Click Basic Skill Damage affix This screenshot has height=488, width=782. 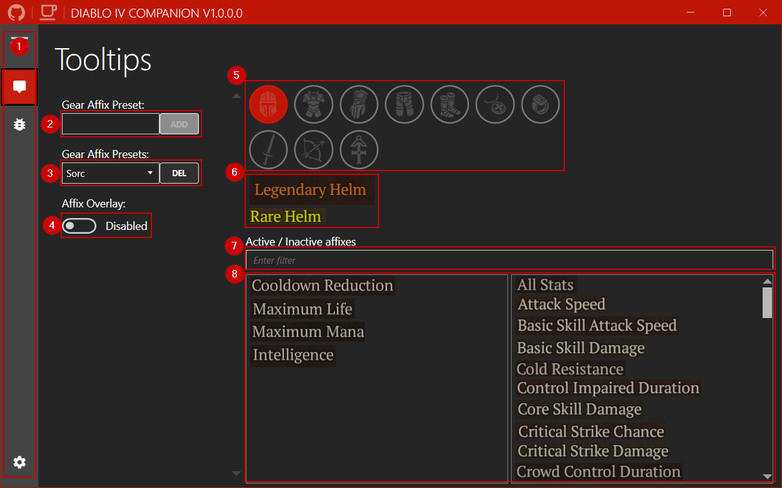click(x=581, y=348)
